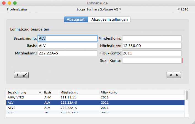This screenshot has width=195, height=124.
Task: Open the Loops Business Software AG company dropdown
Action: 99,9
